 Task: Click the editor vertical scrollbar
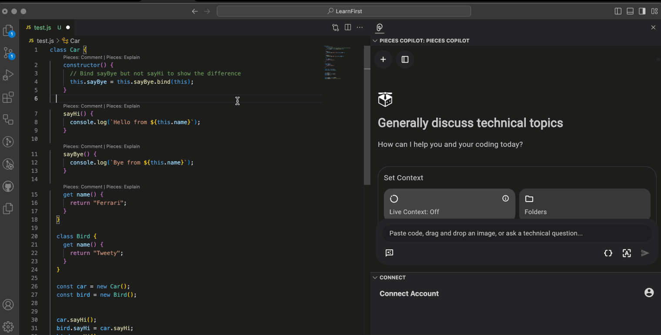367,115
